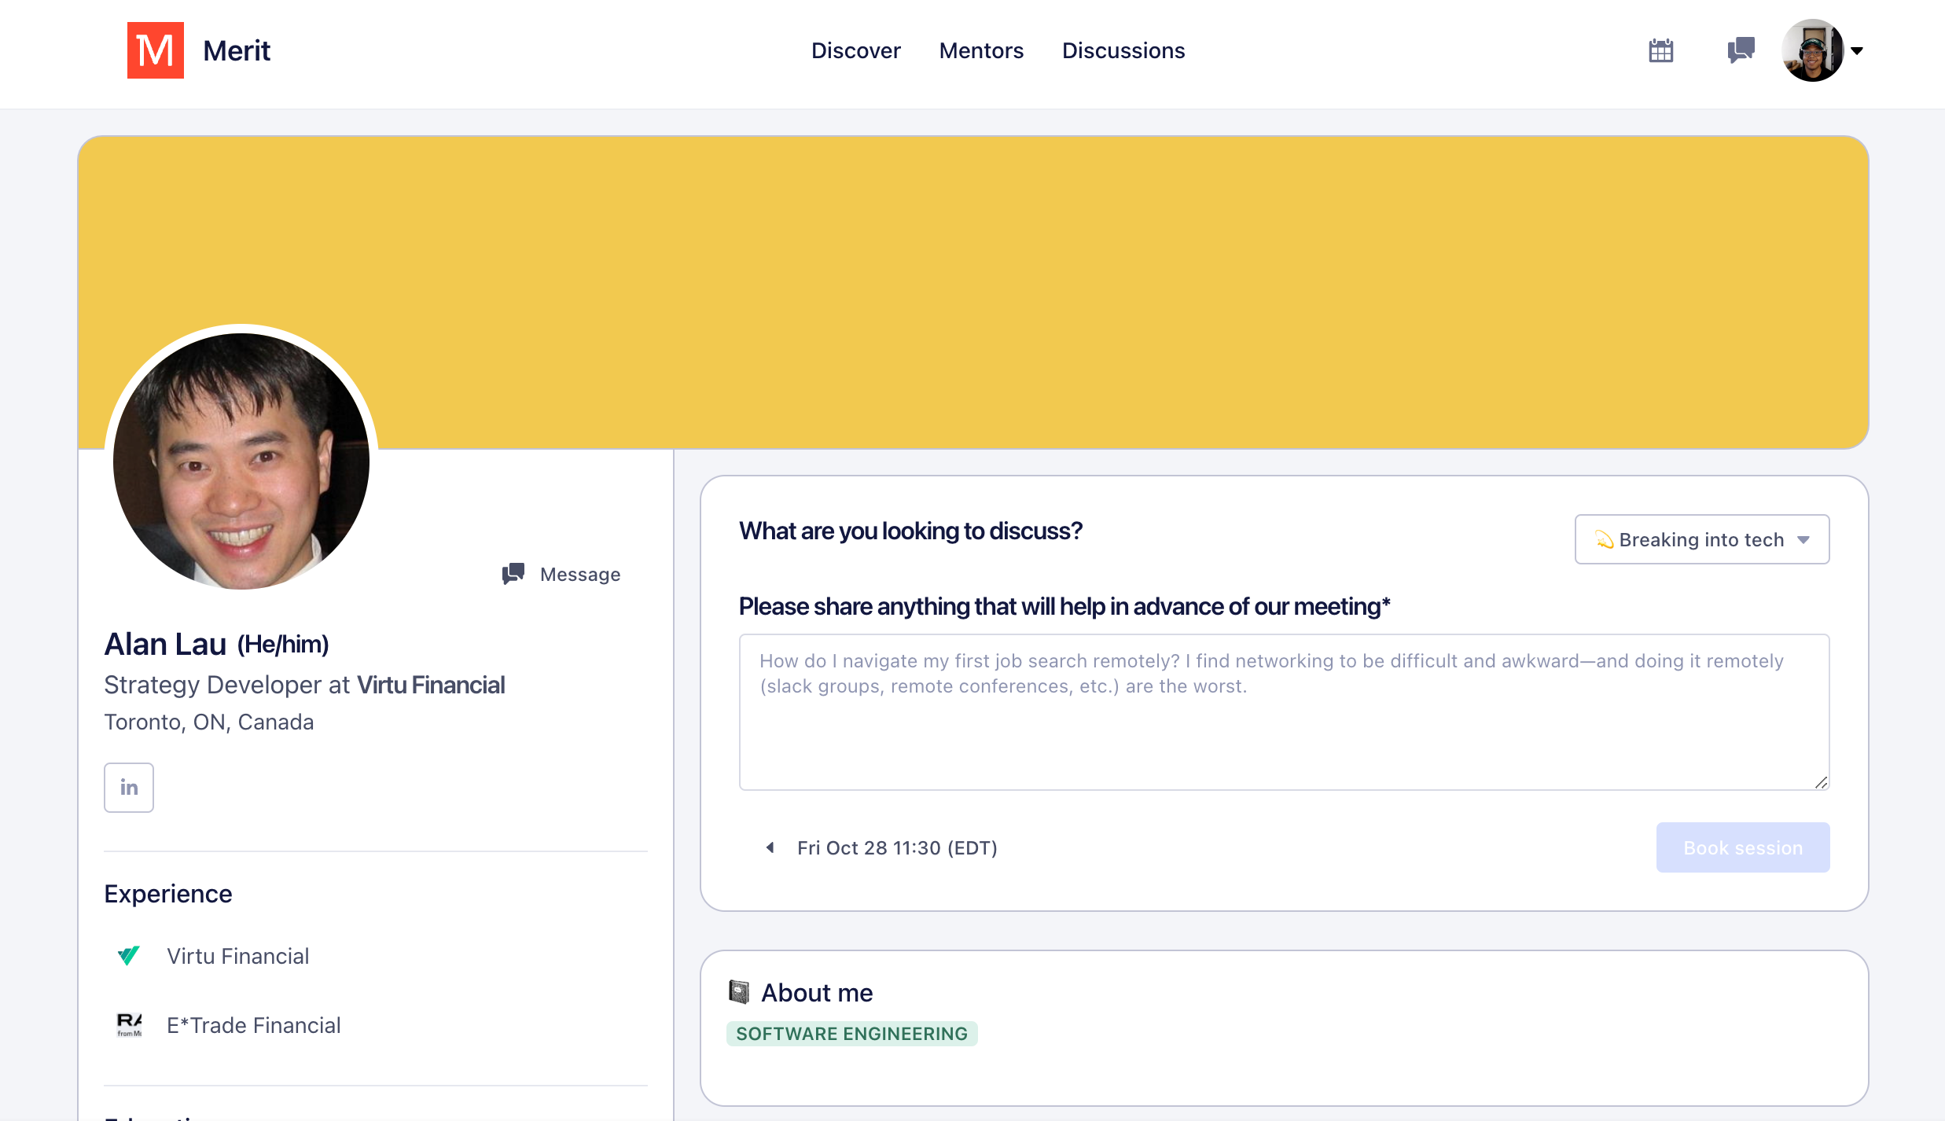Navigate to the Mentors section
The width and height of the screenshot is (1945, 1121).
tap(980, 50)
